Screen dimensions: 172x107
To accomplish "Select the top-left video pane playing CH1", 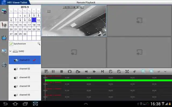I will click(x=74, y=21).
